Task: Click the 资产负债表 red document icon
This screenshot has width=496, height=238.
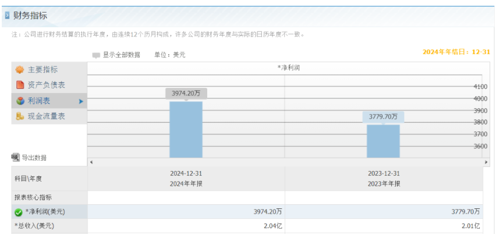Action: tap(20, 85)
